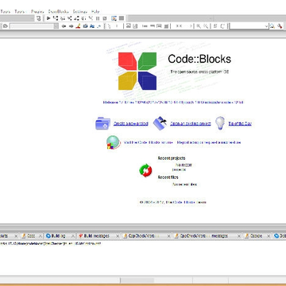The height and width of the screenshot is (286, 286).
Task: Click the Code::Blocks logo image
Action: (137, 71)
